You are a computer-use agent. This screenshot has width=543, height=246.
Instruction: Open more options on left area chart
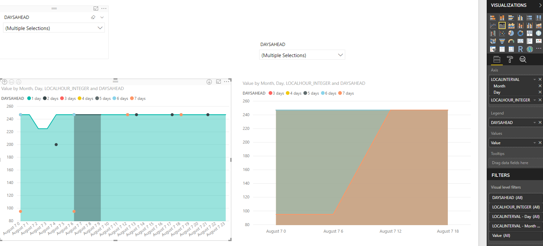coord(226,82)
